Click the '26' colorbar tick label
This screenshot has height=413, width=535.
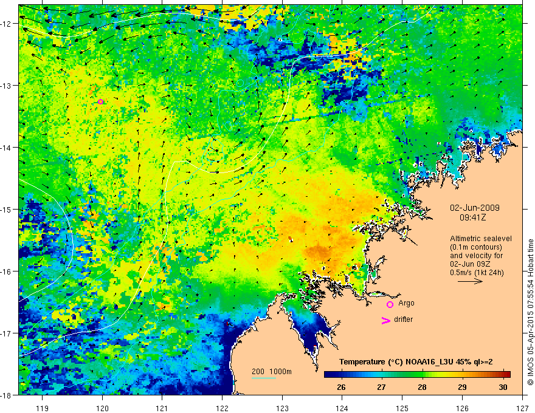(x=341, y=387)
